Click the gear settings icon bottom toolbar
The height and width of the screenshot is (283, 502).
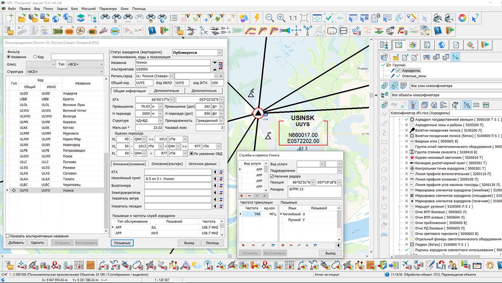(490, 265)
